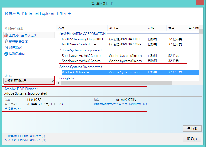Click the vertical scrollbar thumb
This screenshot has height=148, width=206.
201,32
